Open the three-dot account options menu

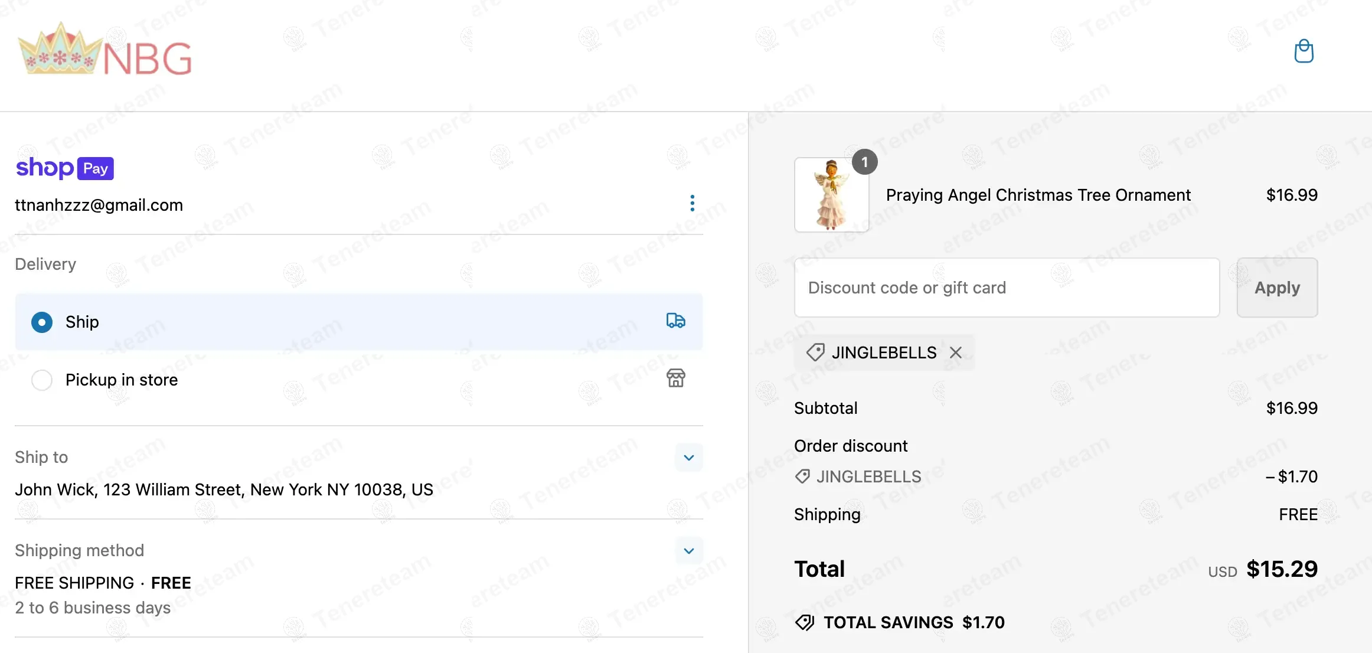pyautogui.click(x=692, y=203)
